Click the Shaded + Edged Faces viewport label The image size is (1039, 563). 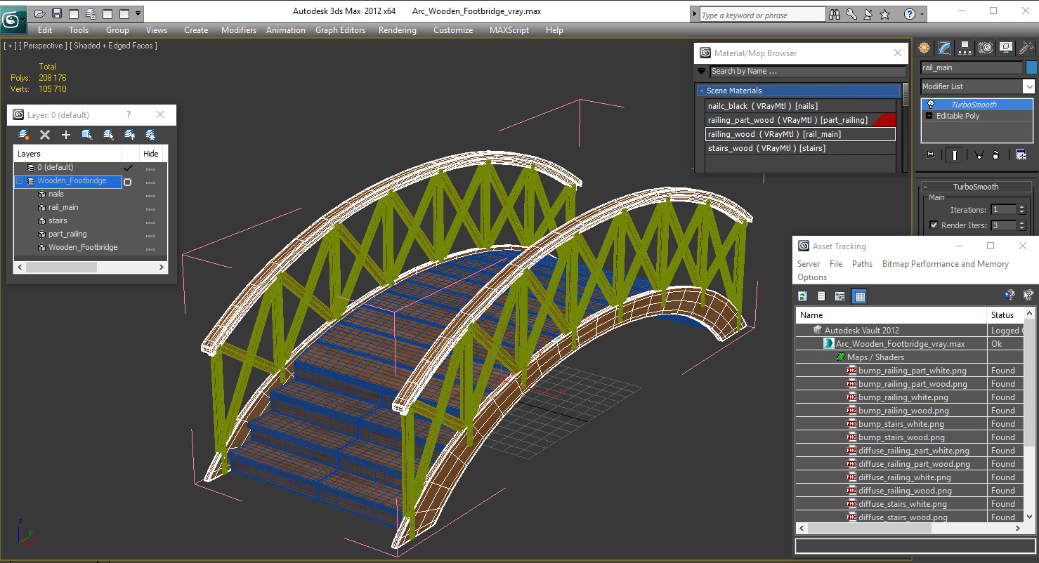(115, 46)
